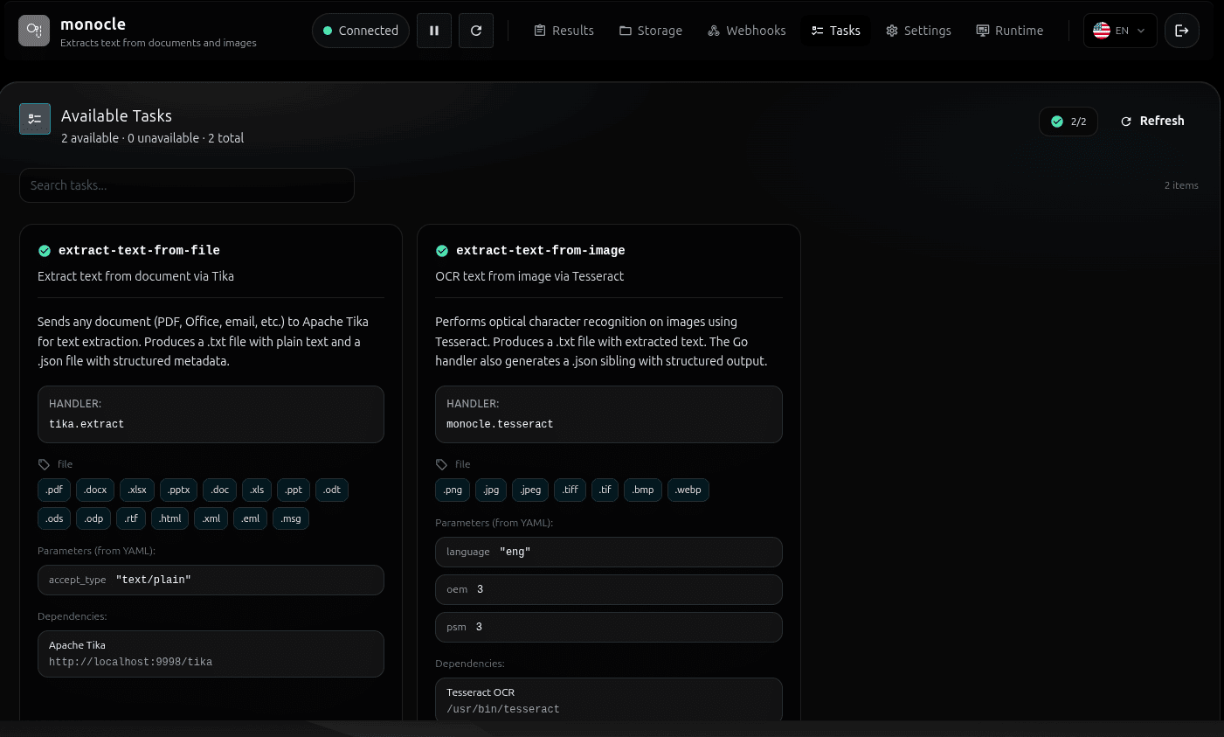Refresh the available tasks list
The width and height of the screenshot is (1224, 737).
pyautogui.click(x=1152, y=122)
